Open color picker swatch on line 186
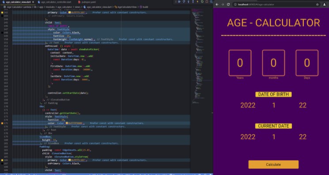The image size is (329, 175). (x=69, y=160)
